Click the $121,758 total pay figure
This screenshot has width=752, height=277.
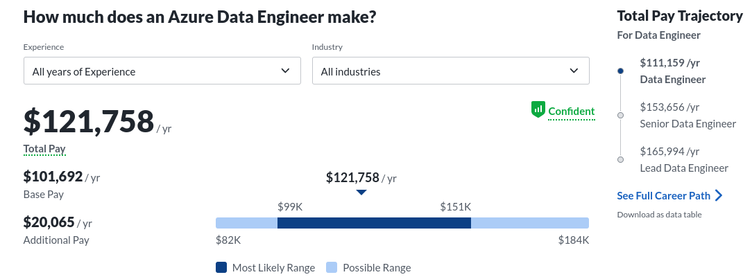coord(88,121)
